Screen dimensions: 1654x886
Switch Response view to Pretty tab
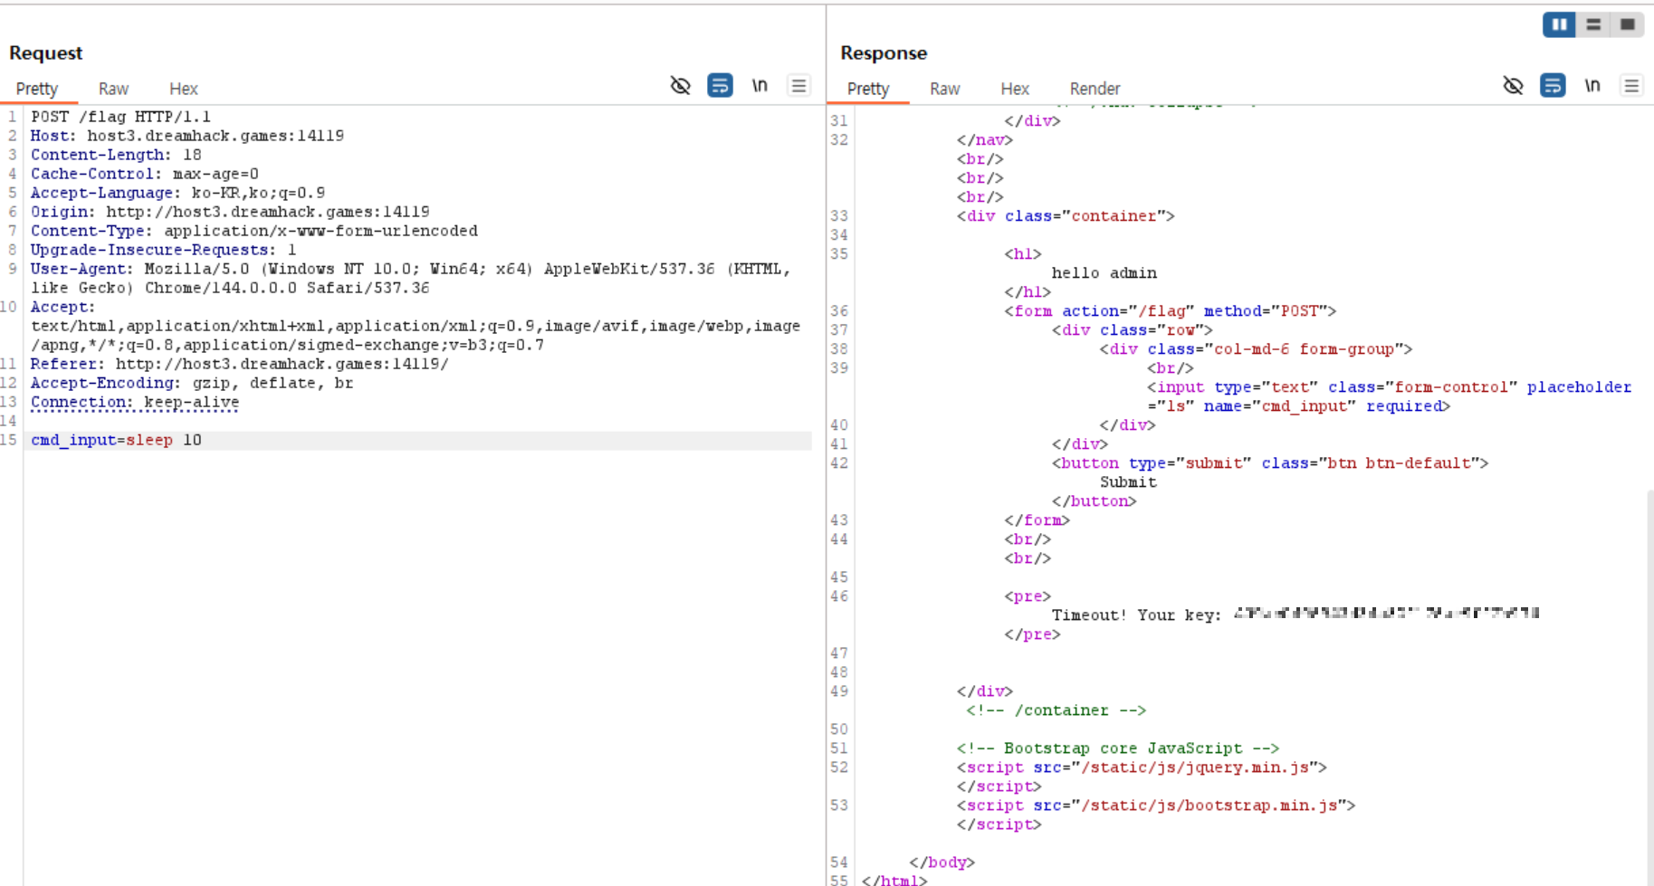tap(868, 89)
